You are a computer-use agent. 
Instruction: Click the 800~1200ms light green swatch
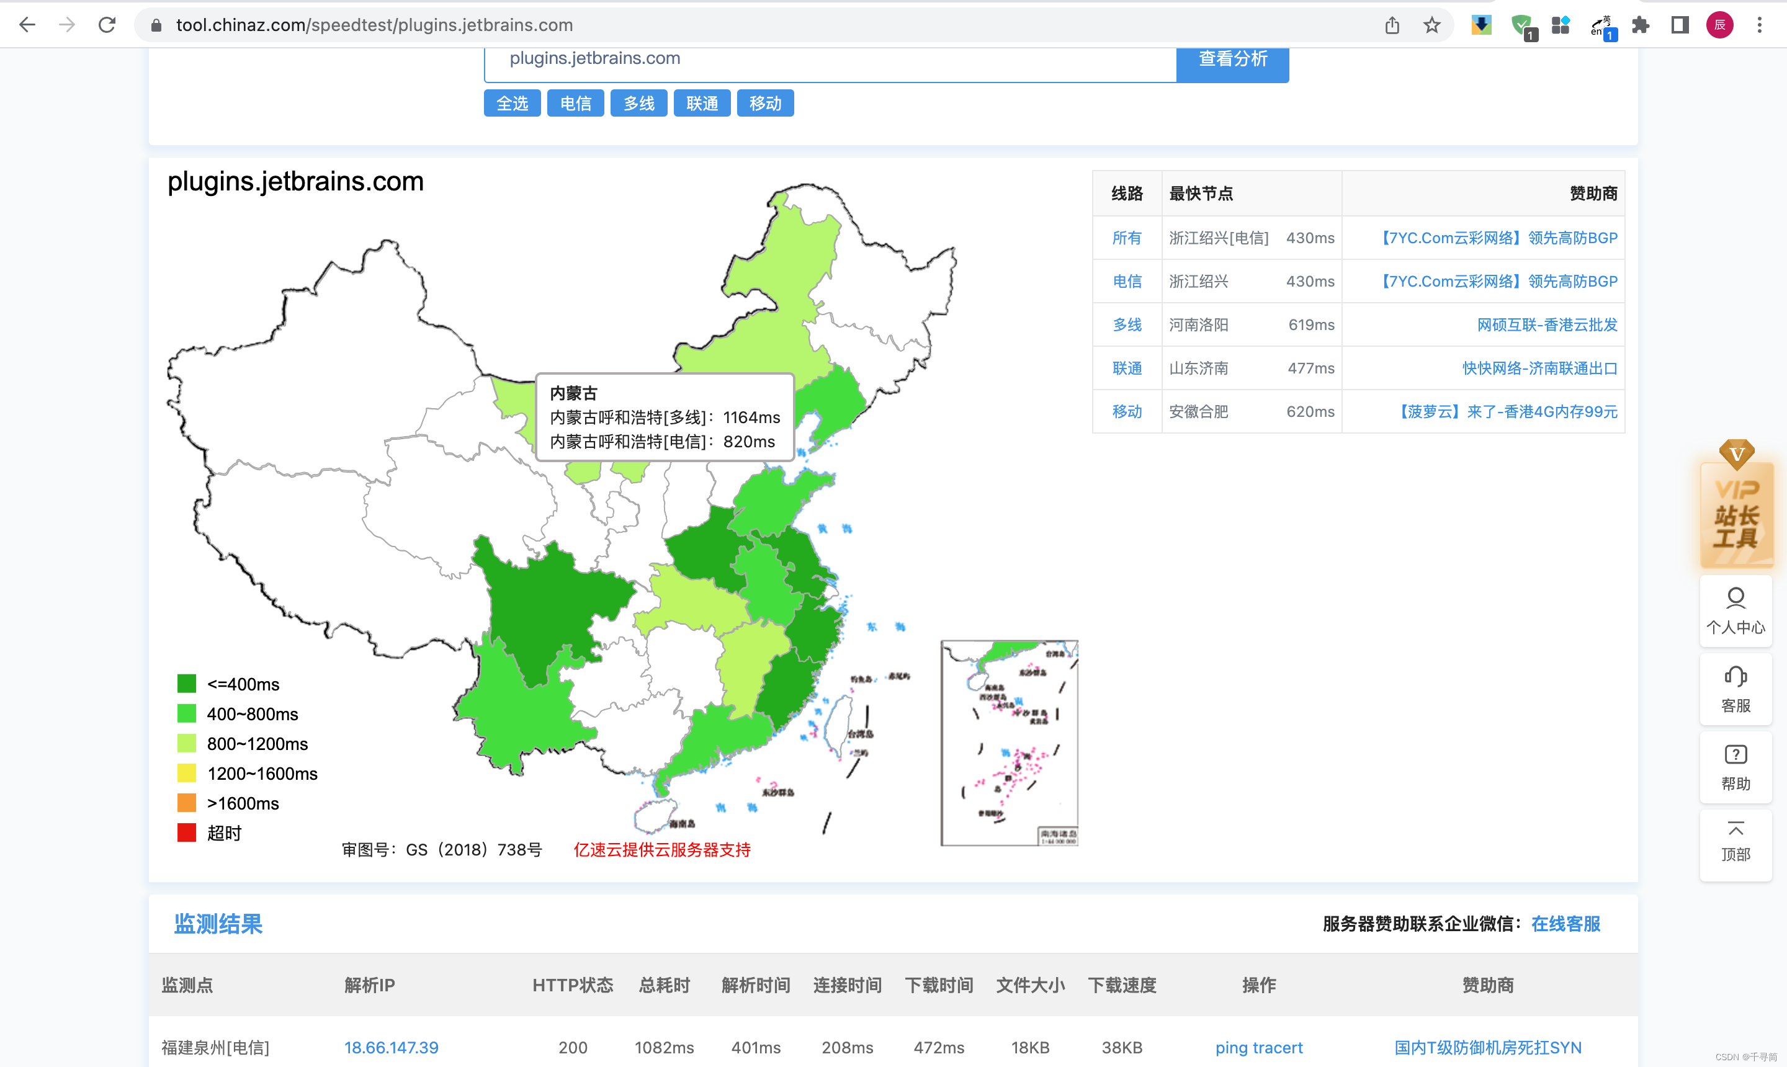click(x=186, y=743)
